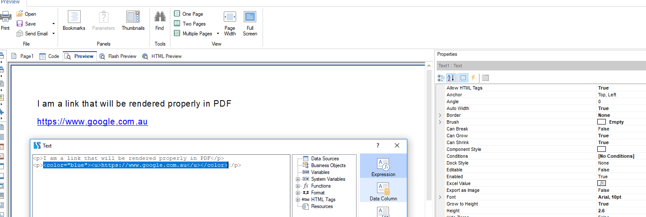Show the Events lightning tab
Screen dimensions: 646x217
(473, 78)
